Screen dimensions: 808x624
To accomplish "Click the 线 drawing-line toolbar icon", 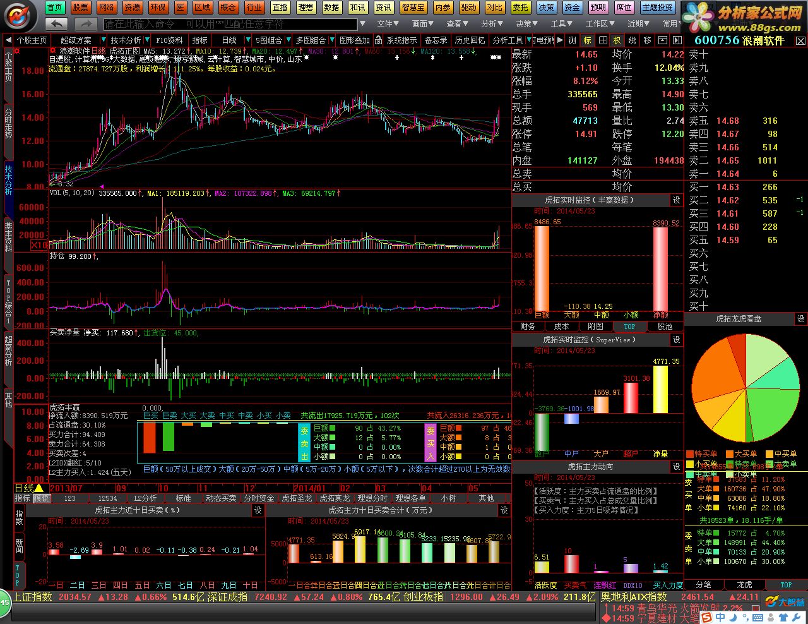I will click(x=633, y=40).
